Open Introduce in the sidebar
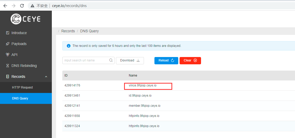This screenshot has width=295, height=138. pos(19,33)
